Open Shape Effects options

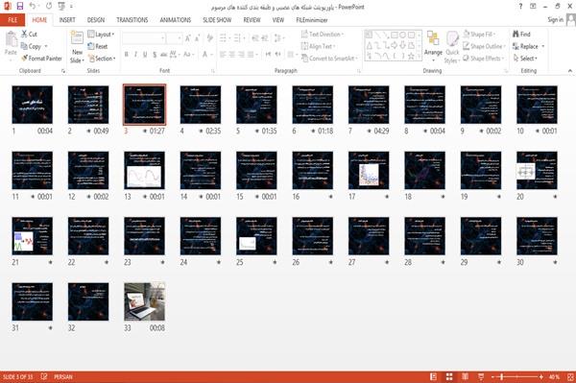coord(483,59)
